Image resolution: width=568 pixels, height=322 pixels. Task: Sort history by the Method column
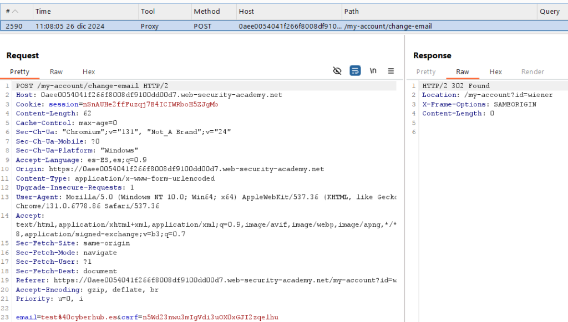click(214, 12)
